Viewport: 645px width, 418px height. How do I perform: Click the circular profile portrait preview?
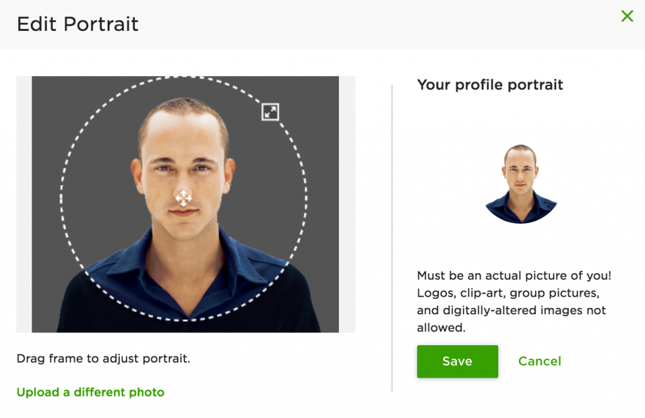coord(520,184)
